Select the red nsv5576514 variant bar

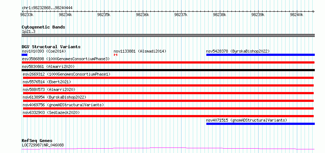pos(168,85)
